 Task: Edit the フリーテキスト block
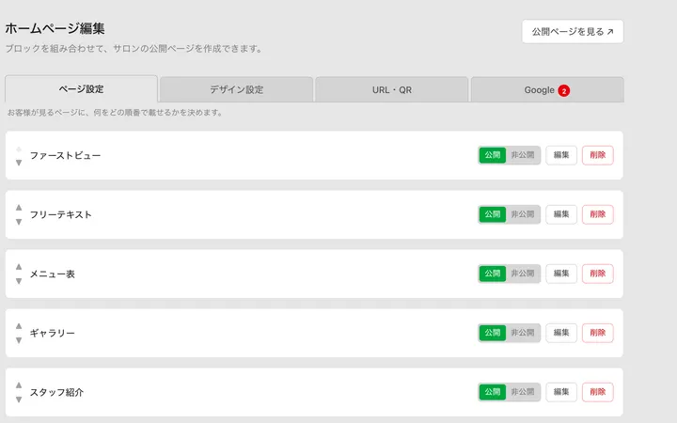[561, 214]
